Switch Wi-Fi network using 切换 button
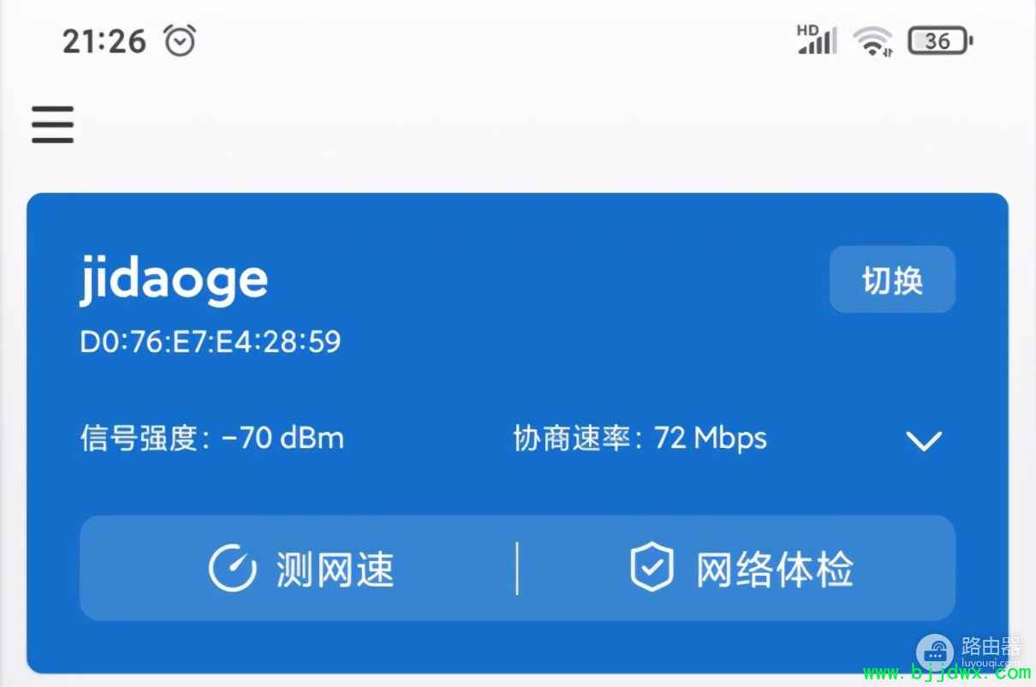This screenshot has width=1036, height=687. click(x=892, y=279)
